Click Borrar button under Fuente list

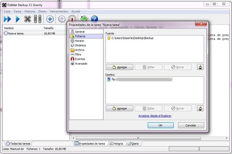178,67
